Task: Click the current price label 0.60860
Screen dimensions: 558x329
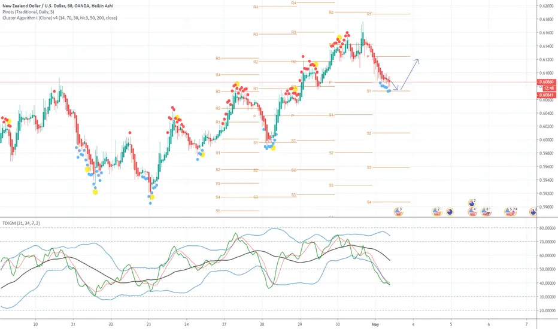Action: [546, 82]
